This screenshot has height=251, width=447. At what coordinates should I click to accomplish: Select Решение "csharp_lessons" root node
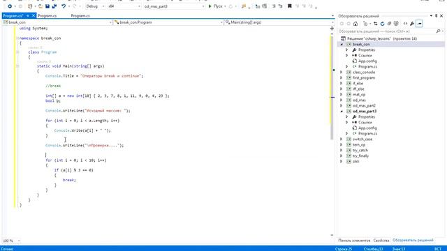coord(379,39)
